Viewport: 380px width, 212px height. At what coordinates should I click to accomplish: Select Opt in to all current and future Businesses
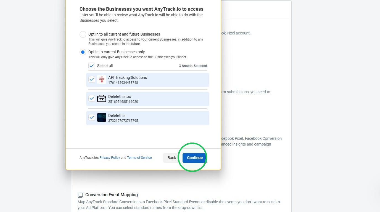point(83,34)
